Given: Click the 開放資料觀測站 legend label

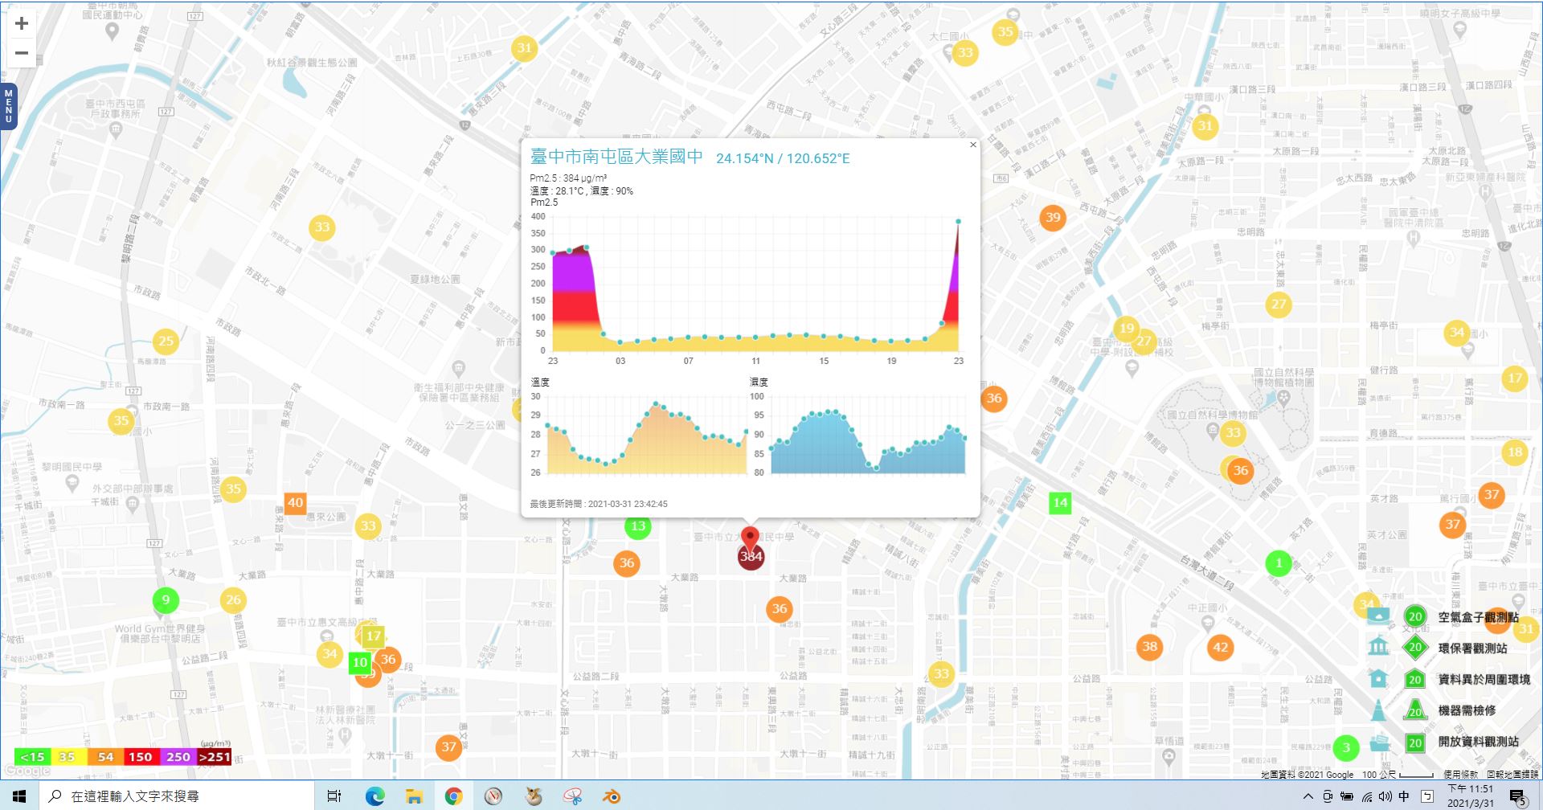Looking at the screenshot, I should click(x=1479, y=742).
